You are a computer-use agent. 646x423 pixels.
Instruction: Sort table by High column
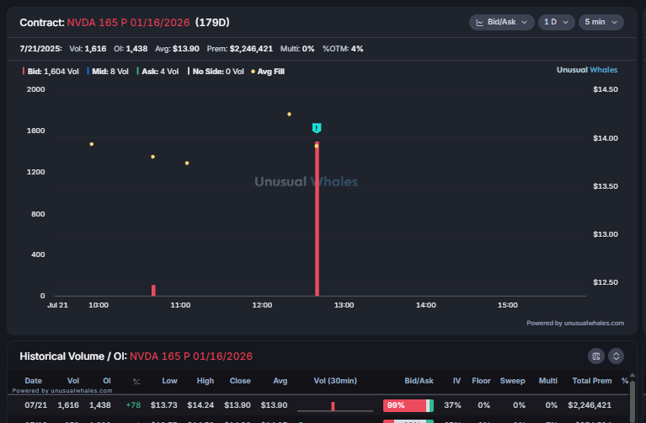click(206, 381)
